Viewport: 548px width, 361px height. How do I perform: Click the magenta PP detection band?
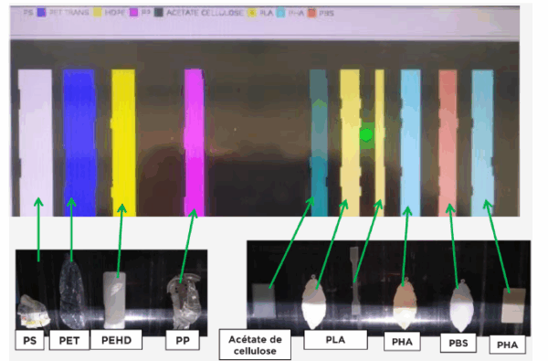click(x=195, y=143)
